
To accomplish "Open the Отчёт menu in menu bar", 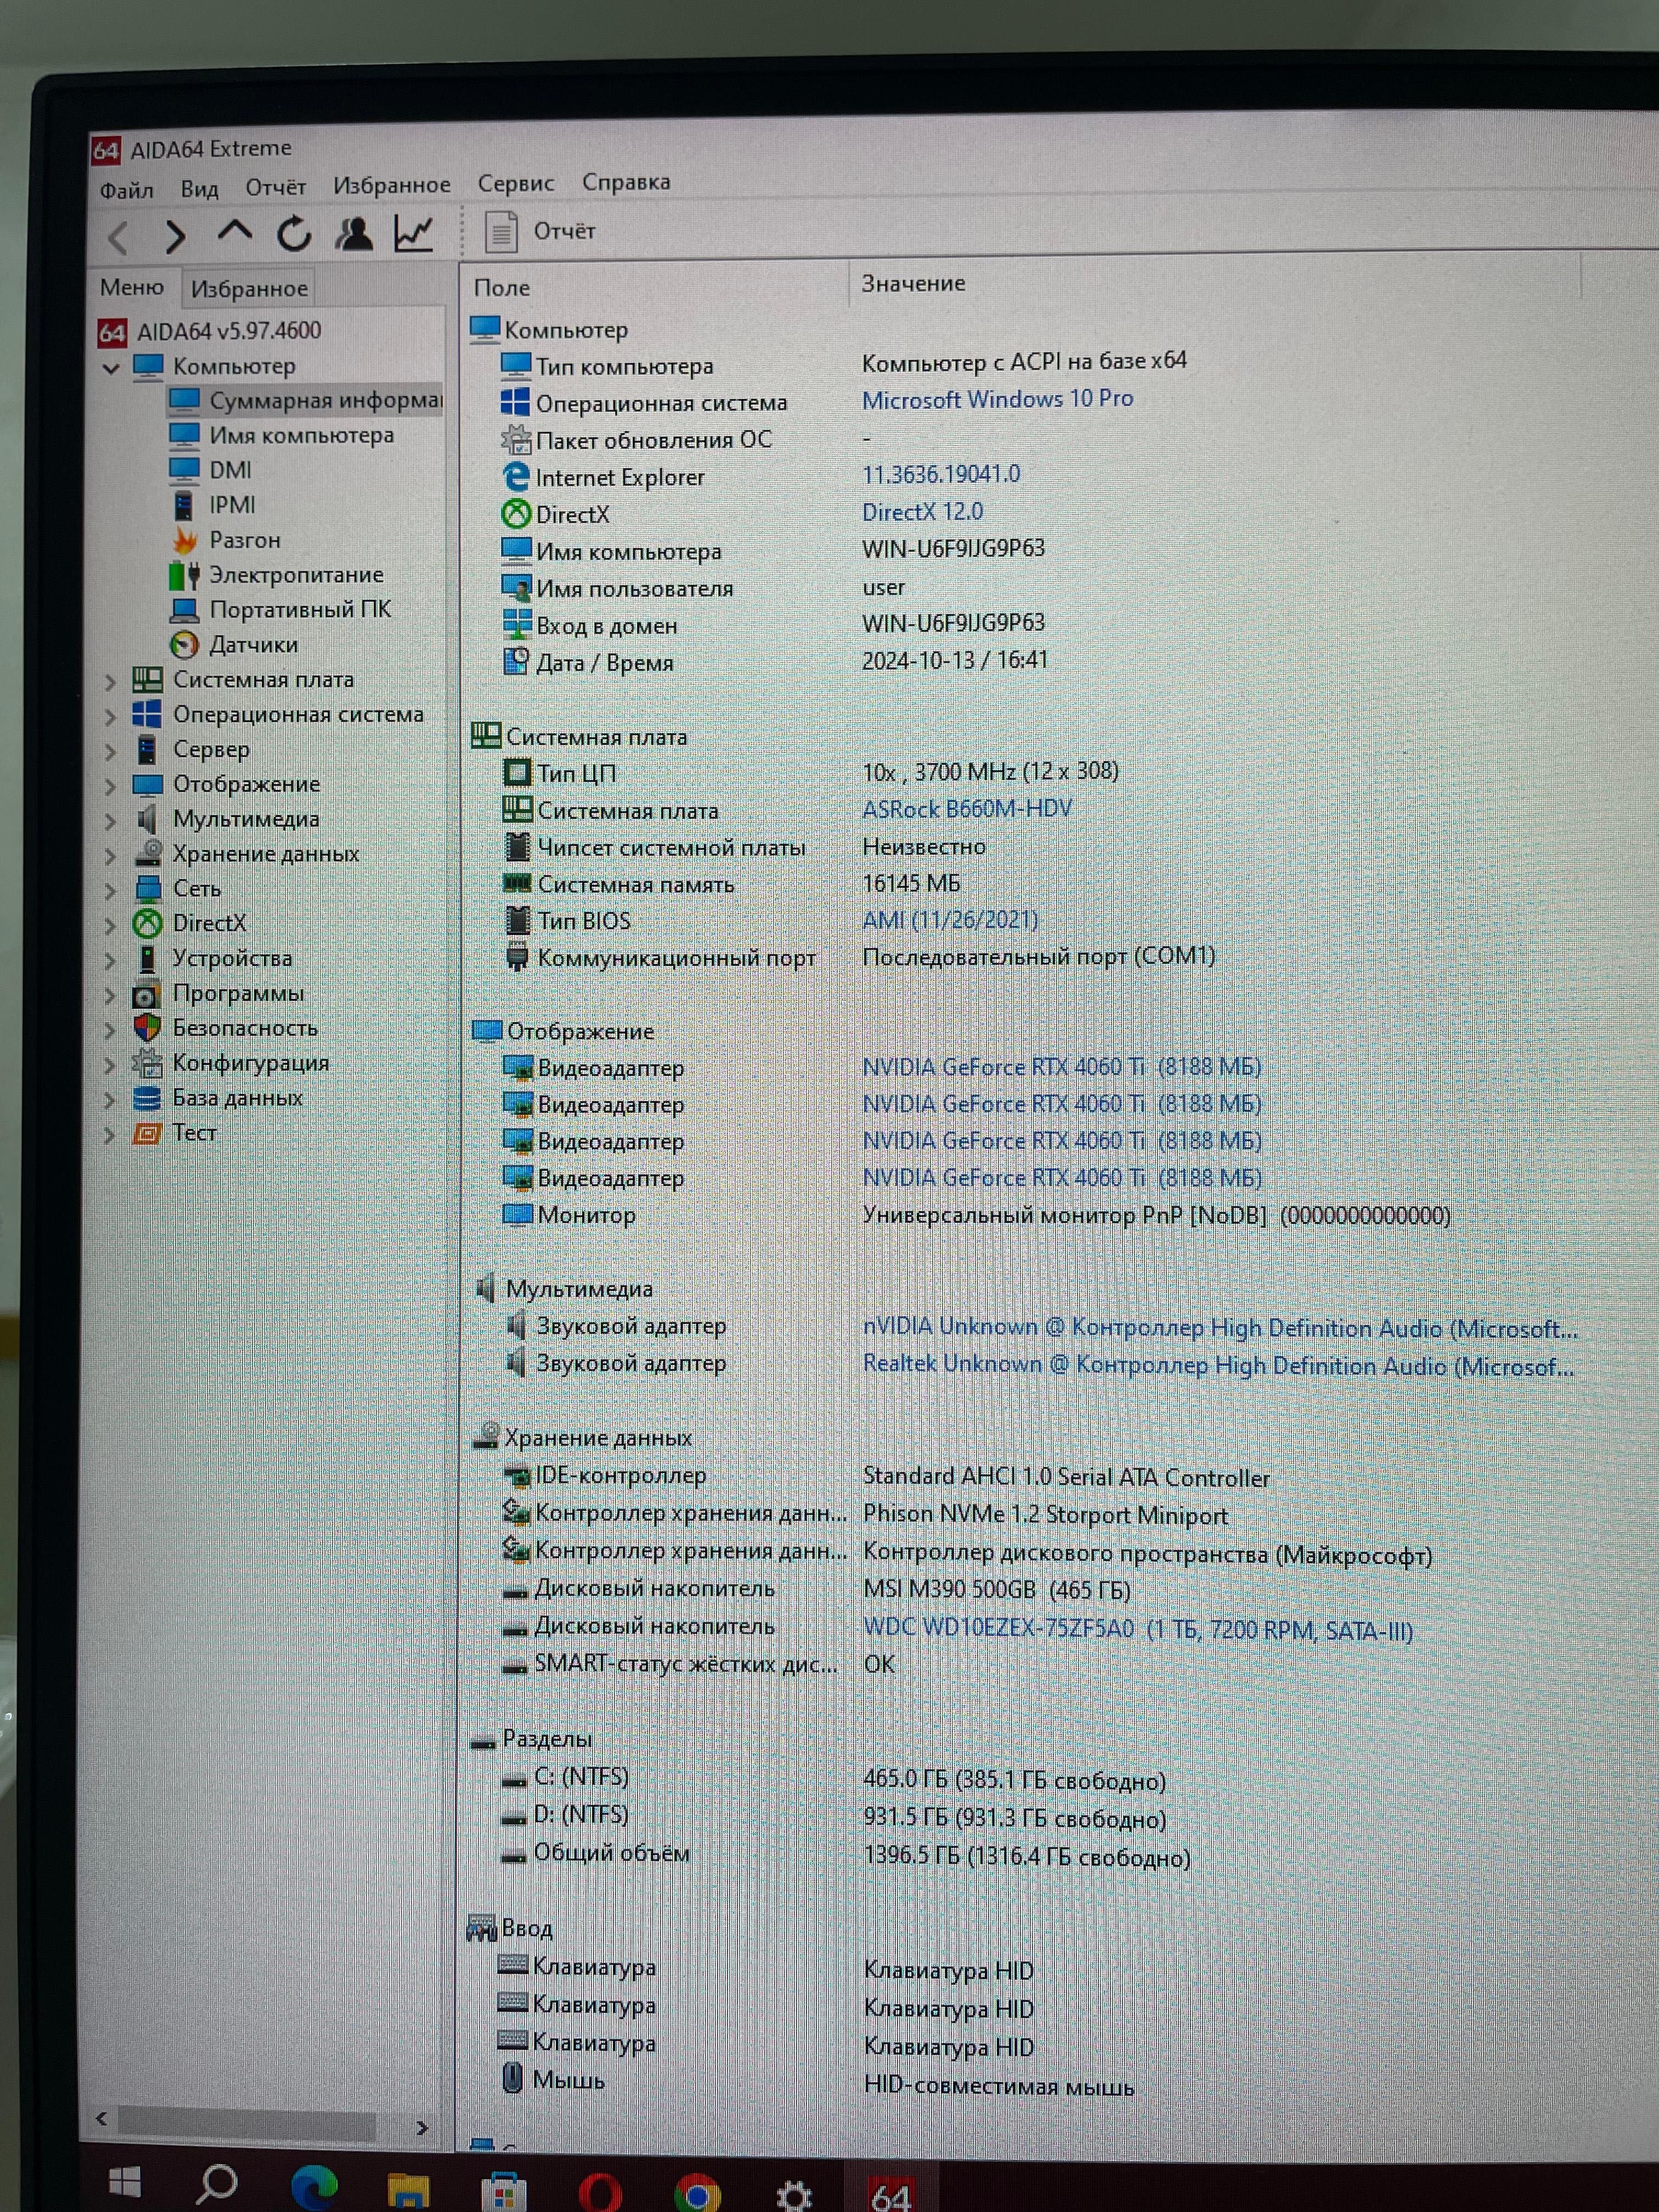I will [275, 187].
